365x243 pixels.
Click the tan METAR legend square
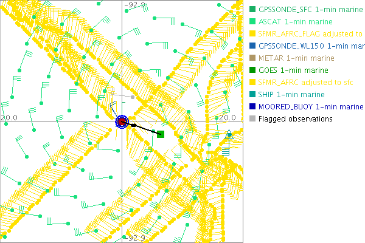pos(253,58)
